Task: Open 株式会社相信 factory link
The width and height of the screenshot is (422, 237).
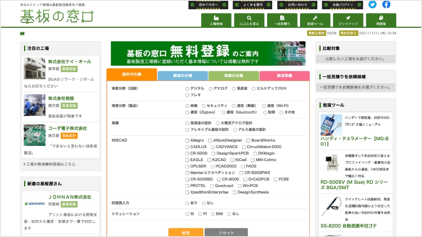Action: 61,98
